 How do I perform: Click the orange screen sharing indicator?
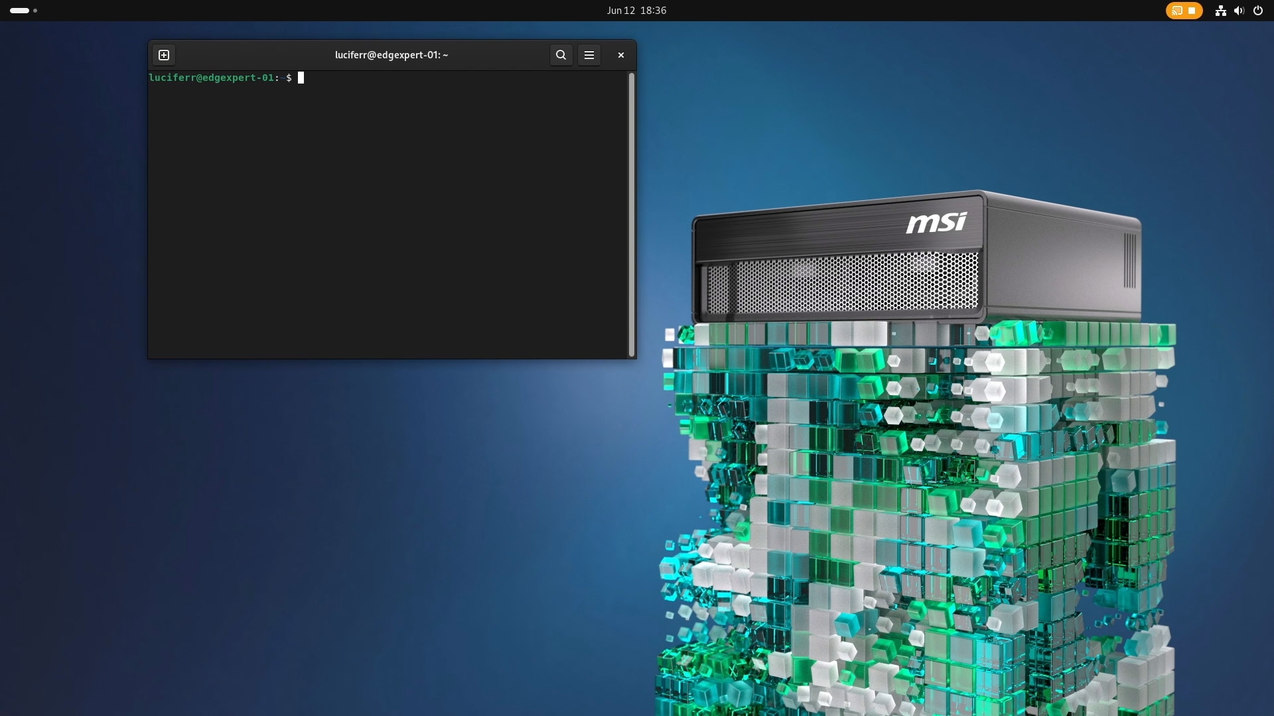tap(1184, 11)
